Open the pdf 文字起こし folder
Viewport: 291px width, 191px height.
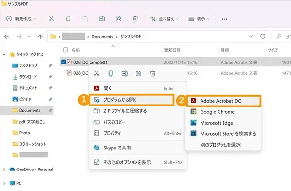29,122
